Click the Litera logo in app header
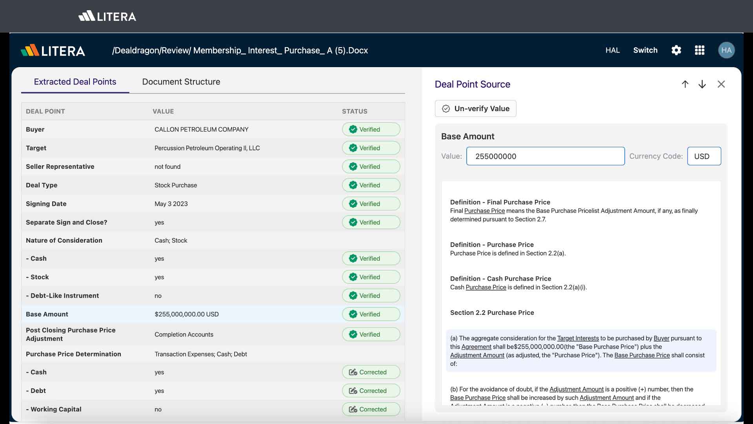Image resolution: width=753 pixels, height=424 pixels. (53, 51)
